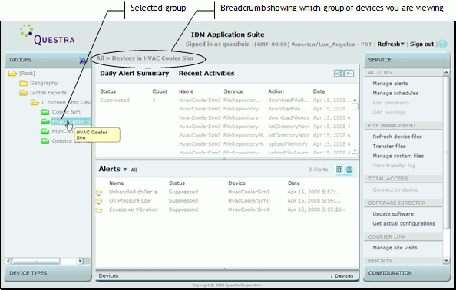Image resolution: width=456 pixels, height=290 pixels.
Task: Click Suppressed status in Daily Alert Summary
Action: [x=114, y=101]
